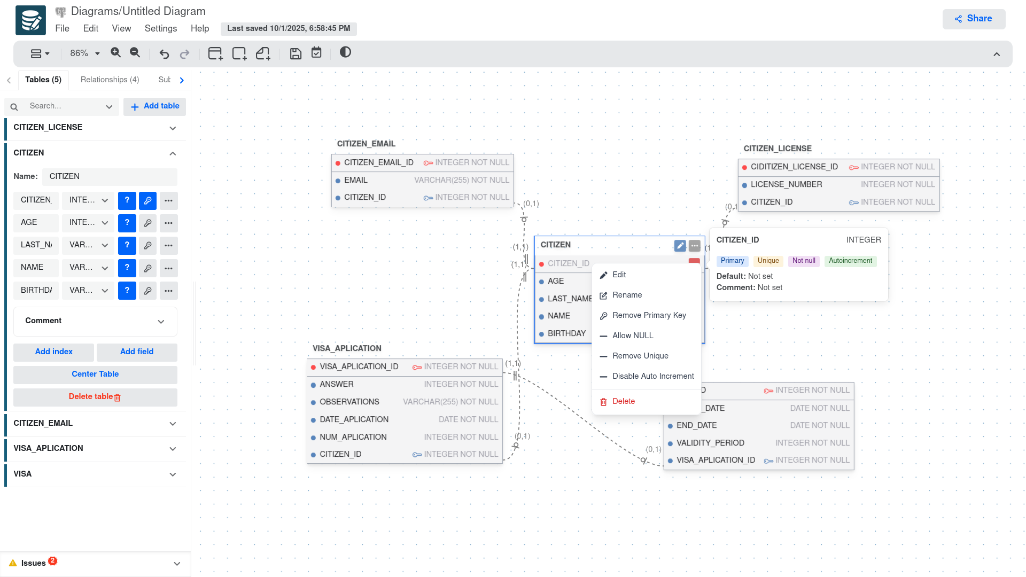
Task: Click the Add table toolbar icon
Action: pyautogui.click(x=215, y=53)
